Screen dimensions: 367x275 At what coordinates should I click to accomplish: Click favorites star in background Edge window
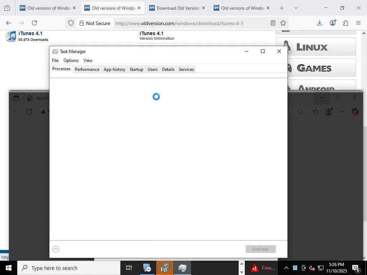300,112
